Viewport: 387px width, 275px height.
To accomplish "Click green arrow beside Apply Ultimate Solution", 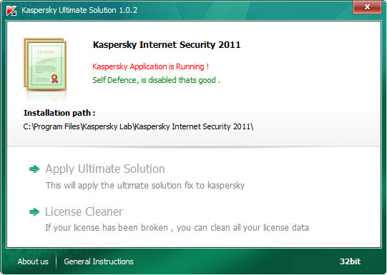I will (34, 169).
